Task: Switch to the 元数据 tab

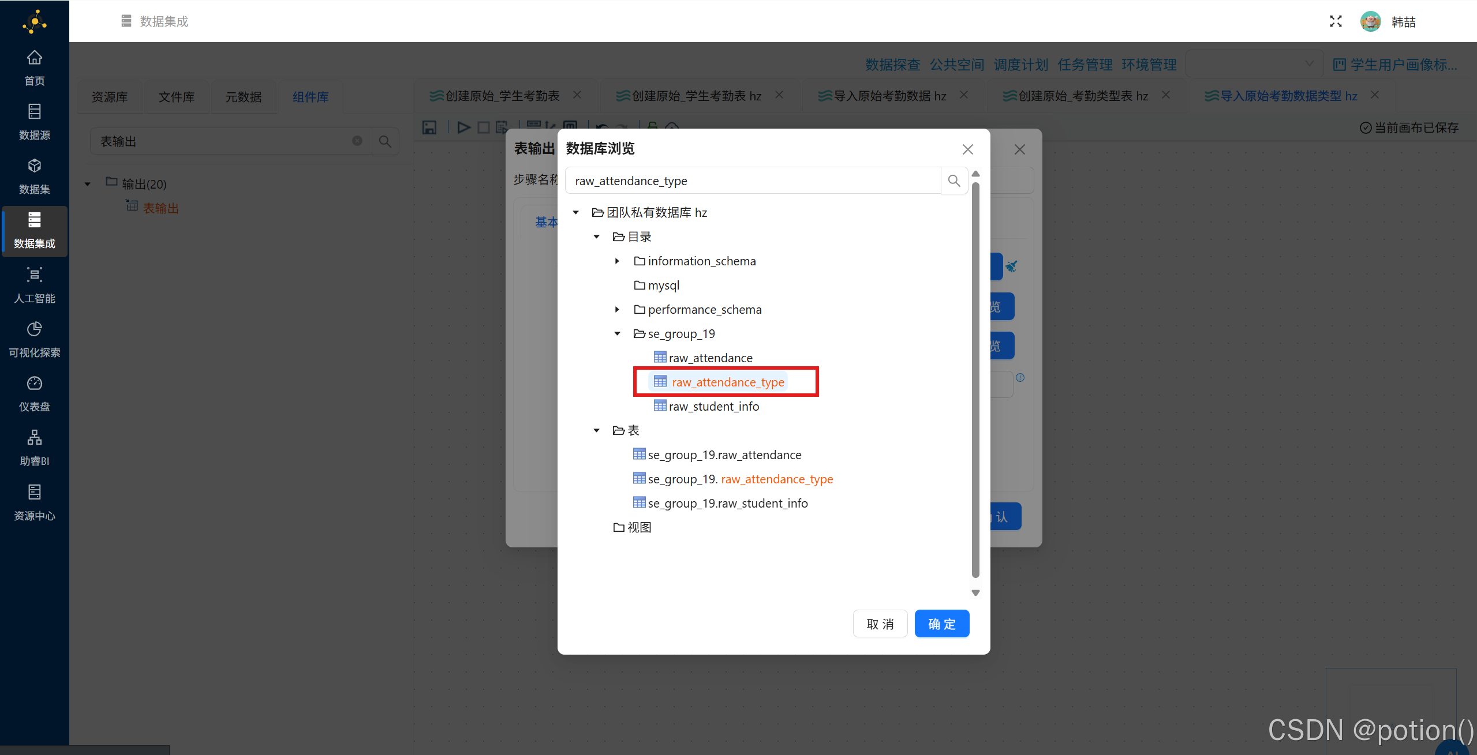Action: (x=244, y=96)
